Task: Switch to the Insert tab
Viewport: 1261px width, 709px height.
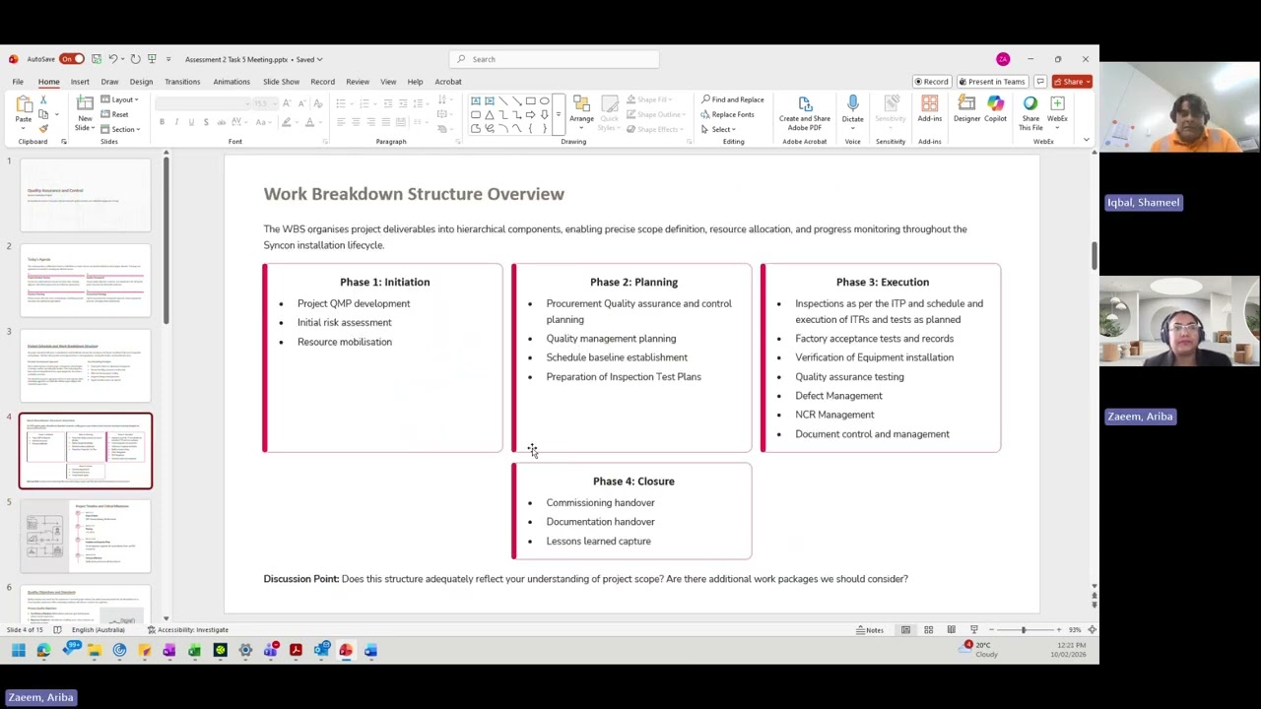Action: tap(80, 82)
